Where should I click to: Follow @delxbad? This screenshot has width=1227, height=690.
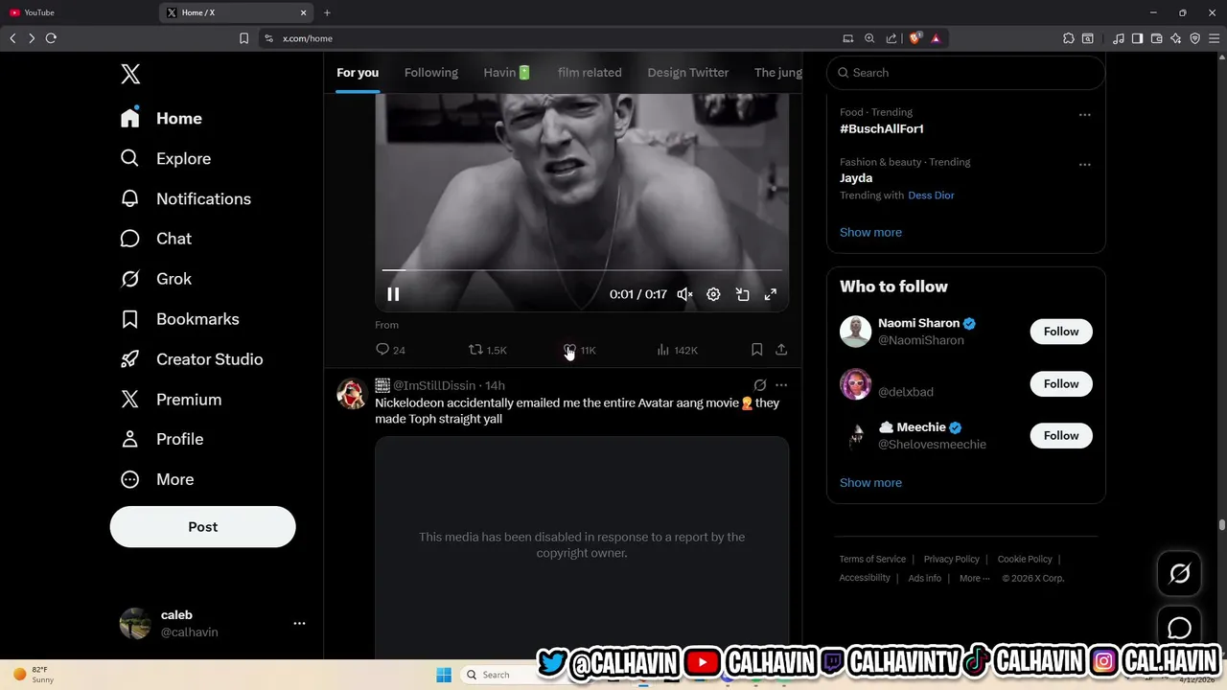[1061, 383]
